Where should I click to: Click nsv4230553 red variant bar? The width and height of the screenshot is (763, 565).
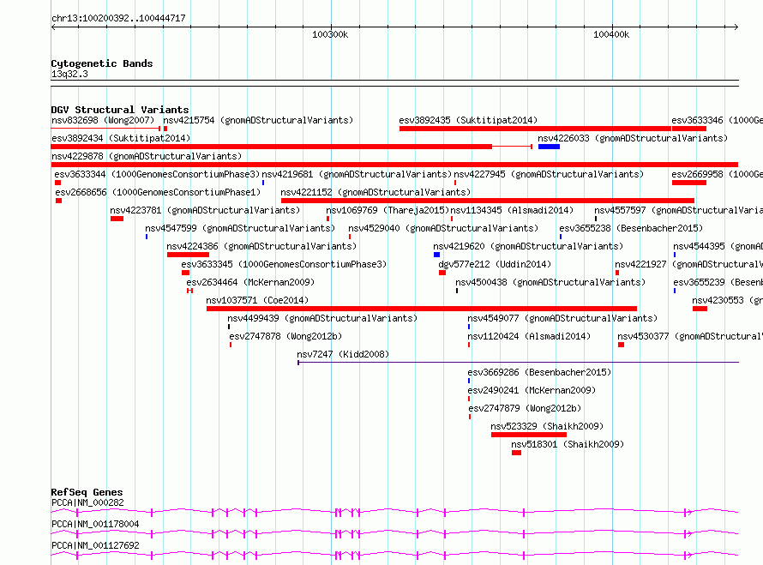(x=700, y=309)
